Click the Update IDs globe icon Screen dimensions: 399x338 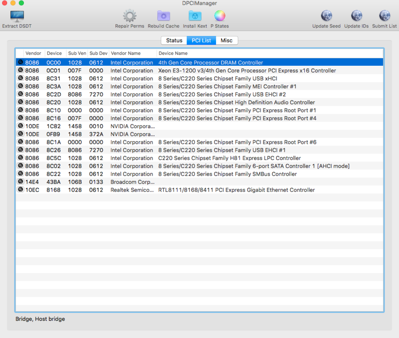click(x=356, y=16)
